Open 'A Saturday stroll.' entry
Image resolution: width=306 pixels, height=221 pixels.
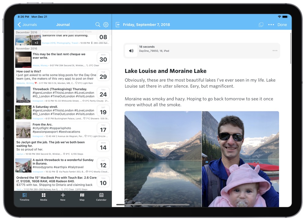click(63, 112)
